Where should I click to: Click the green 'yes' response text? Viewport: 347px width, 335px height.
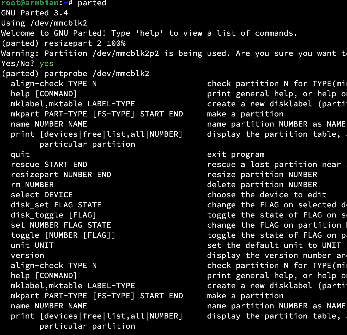coord(47,64)
